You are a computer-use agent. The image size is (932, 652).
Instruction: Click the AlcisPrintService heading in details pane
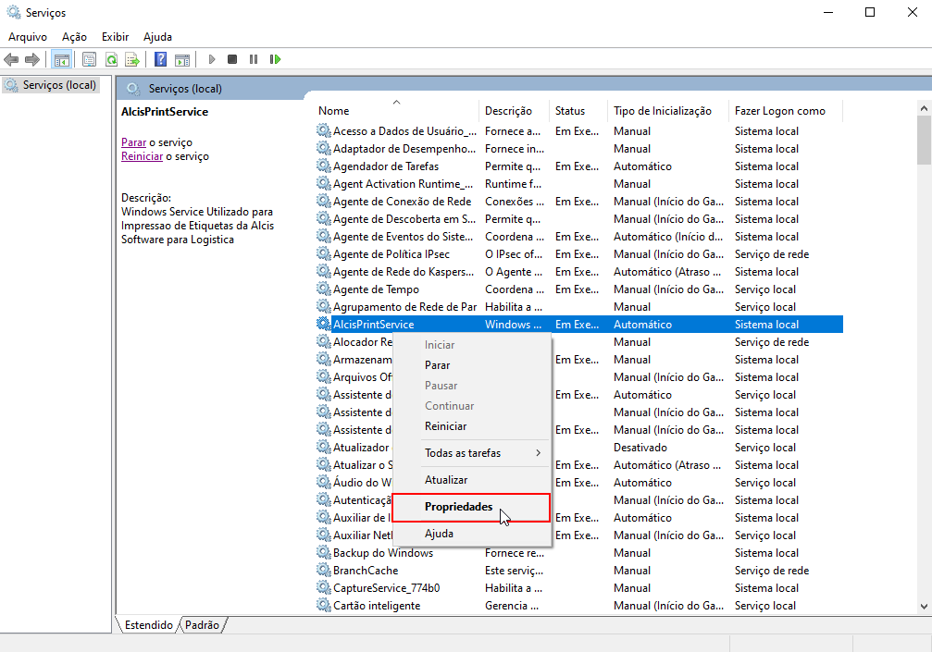165,112
